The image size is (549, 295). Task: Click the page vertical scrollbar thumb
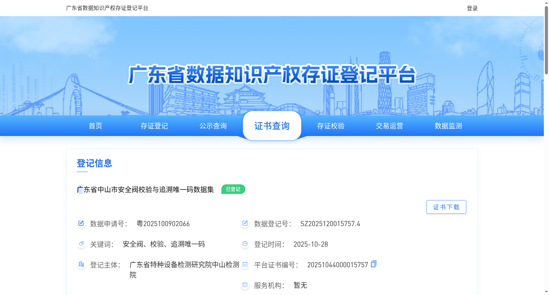(546, 40)
